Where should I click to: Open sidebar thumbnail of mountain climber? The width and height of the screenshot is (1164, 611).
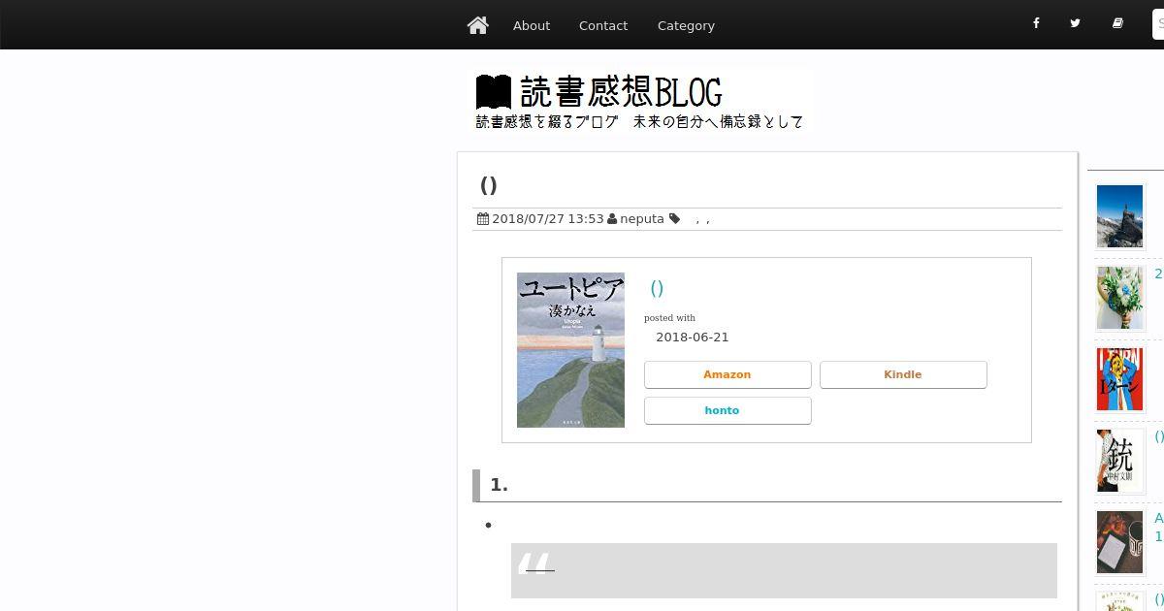(1119, 216)
